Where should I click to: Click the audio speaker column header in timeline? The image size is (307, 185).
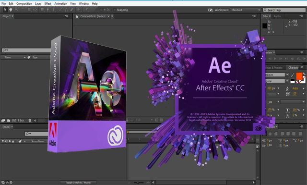coord(6,141)
